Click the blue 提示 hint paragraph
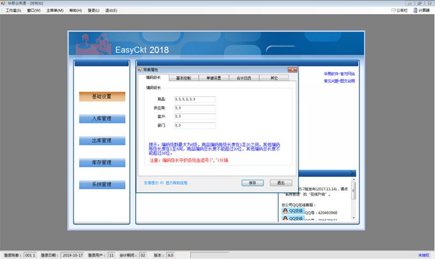This screenshot has width=435, height=259. (214, 149)
